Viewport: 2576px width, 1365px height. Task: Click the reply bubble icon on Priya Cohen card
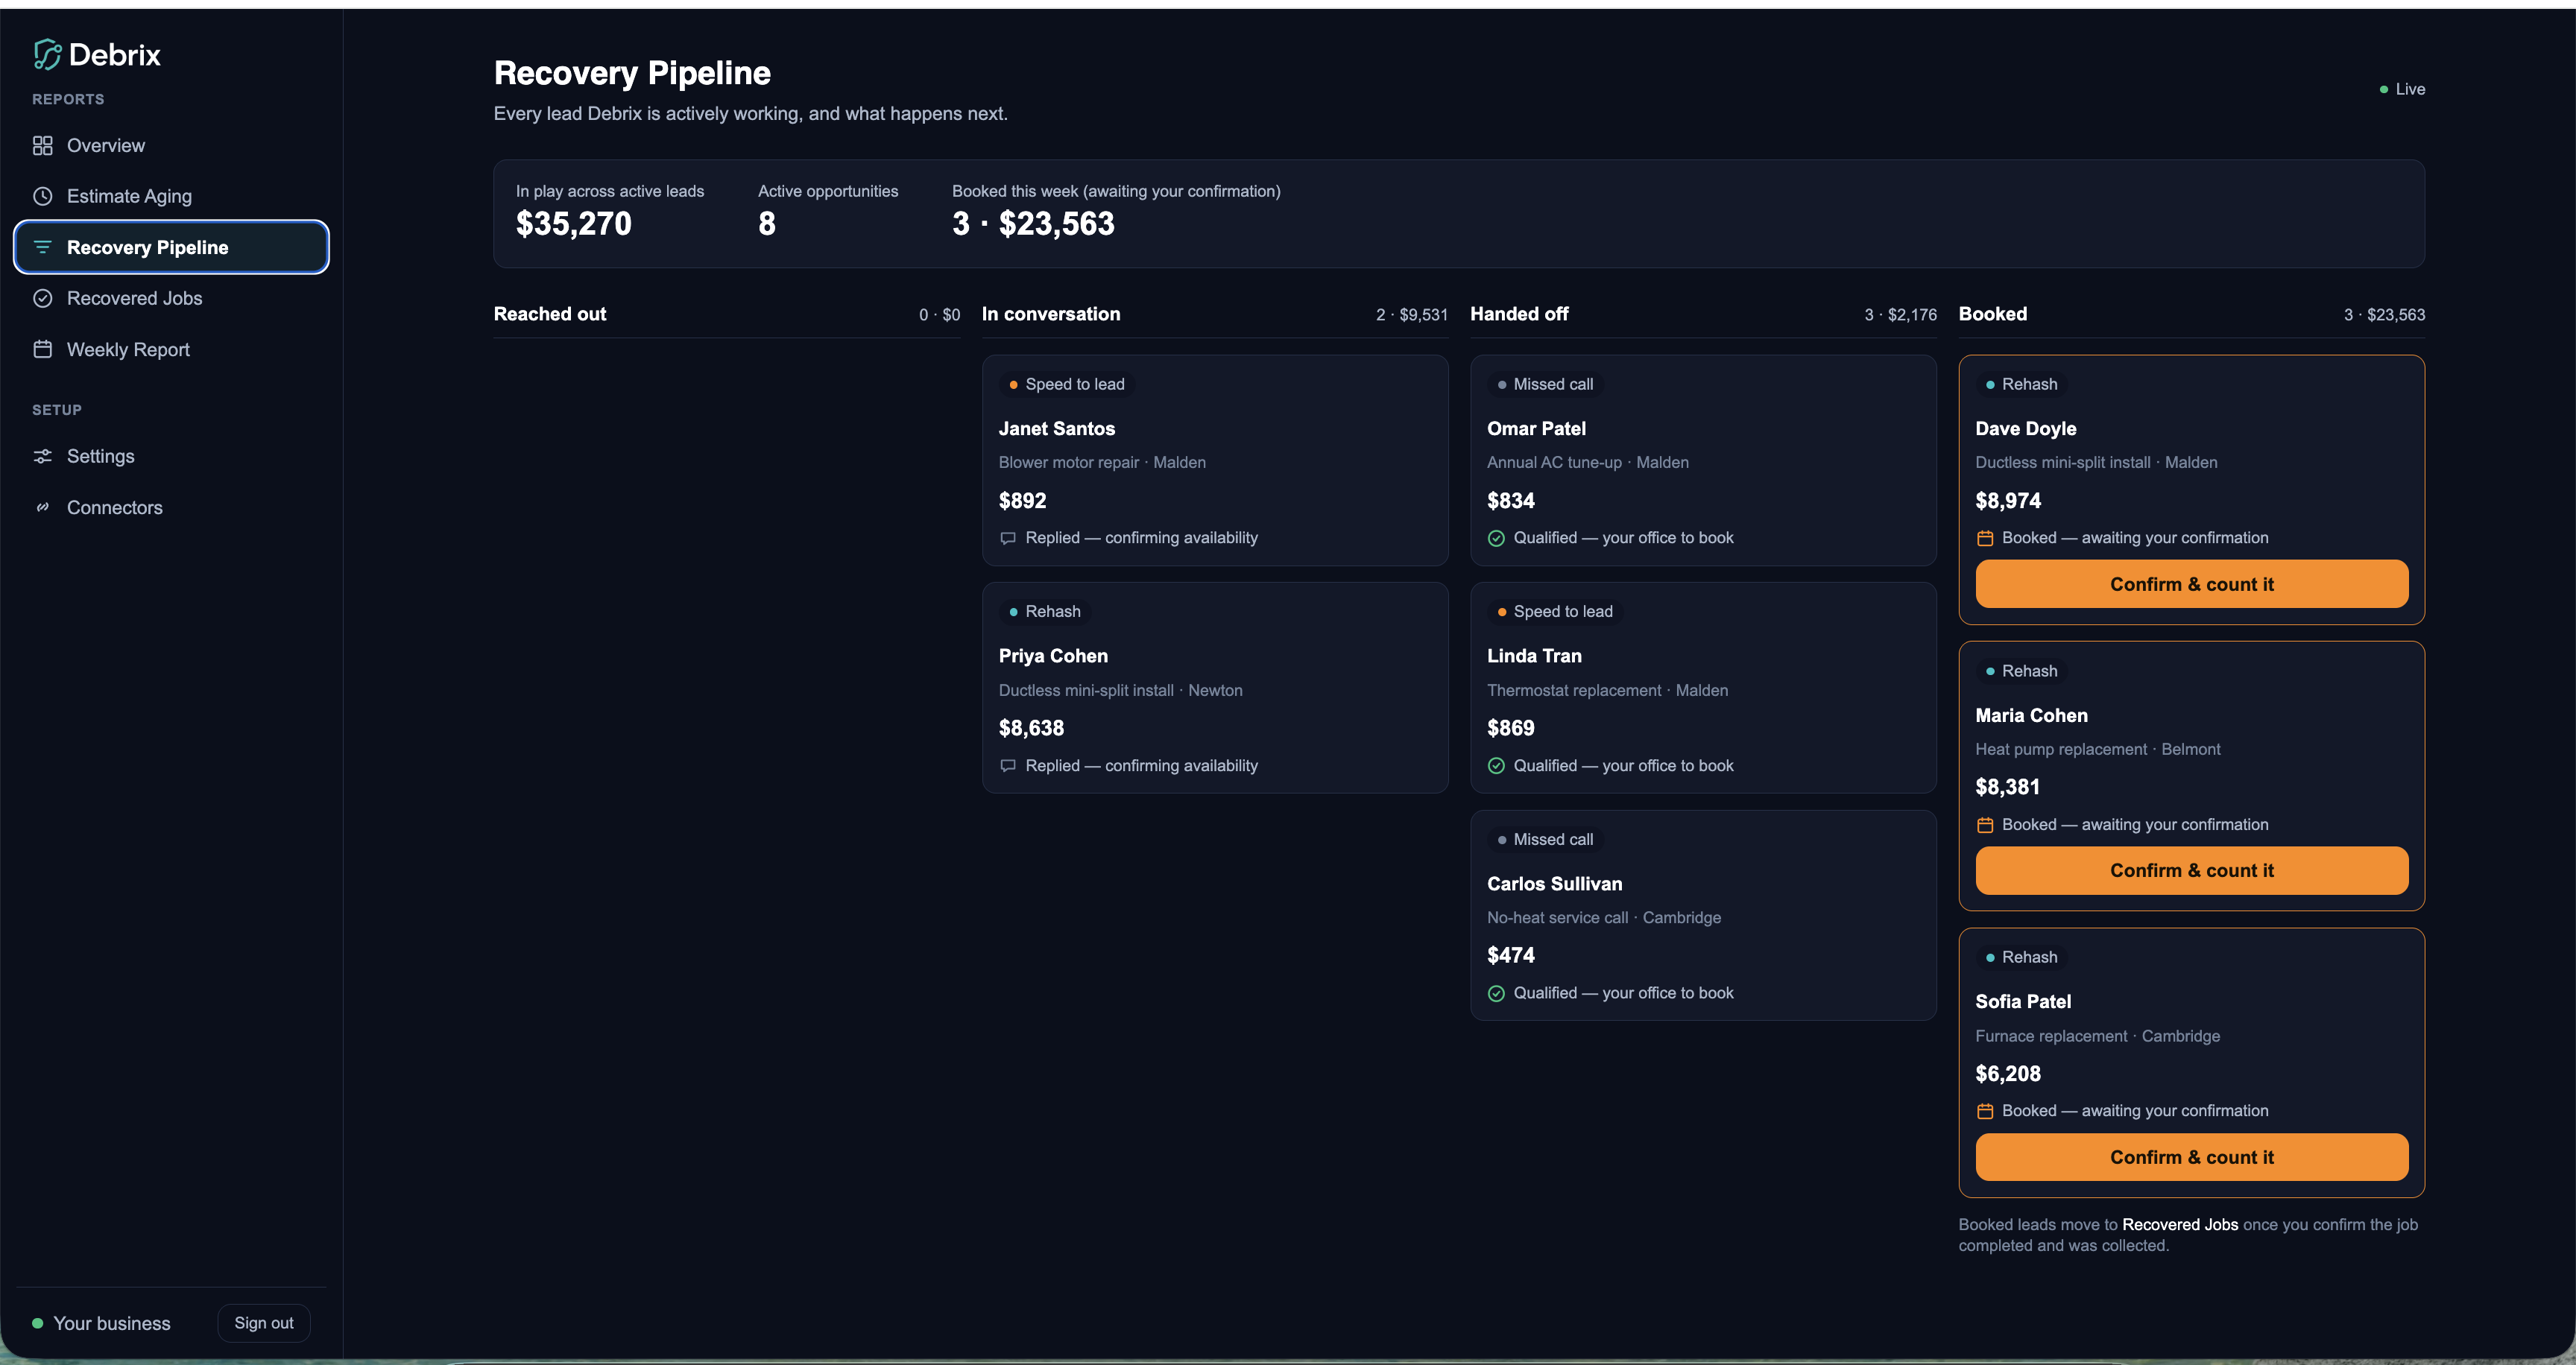pyautogui.click(x=1008, y=765)
